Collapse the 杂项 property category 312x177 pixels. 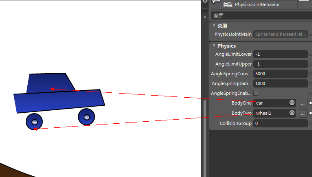pyautogui.click(x=214, y=25)
